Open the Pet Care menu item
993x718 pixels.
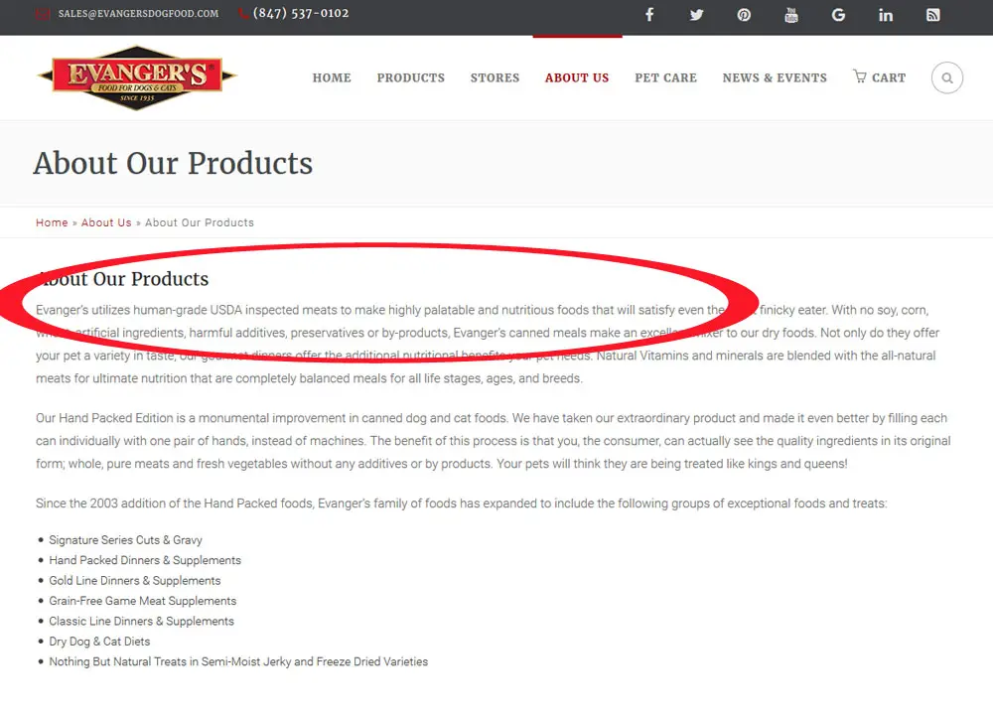[665, 77]
